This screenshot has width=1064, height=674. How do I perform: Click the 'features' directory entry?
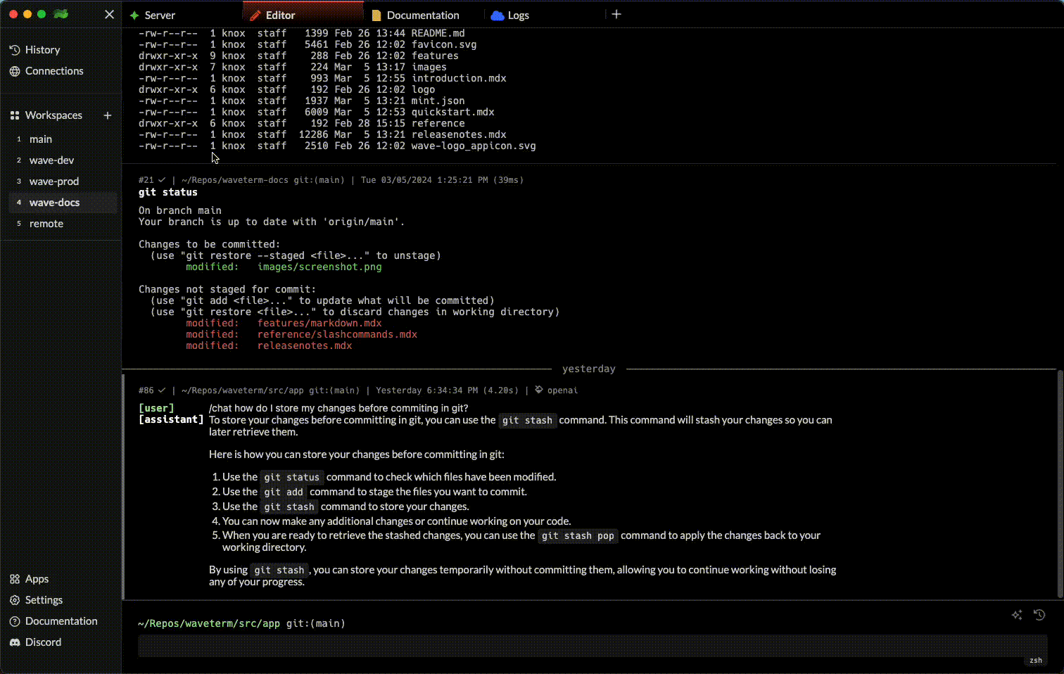coord(435,56)
